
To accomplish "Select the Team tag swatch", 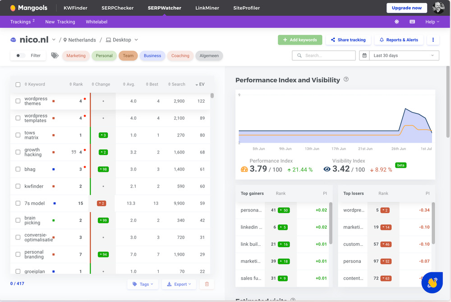I will [x=128, y=56].
